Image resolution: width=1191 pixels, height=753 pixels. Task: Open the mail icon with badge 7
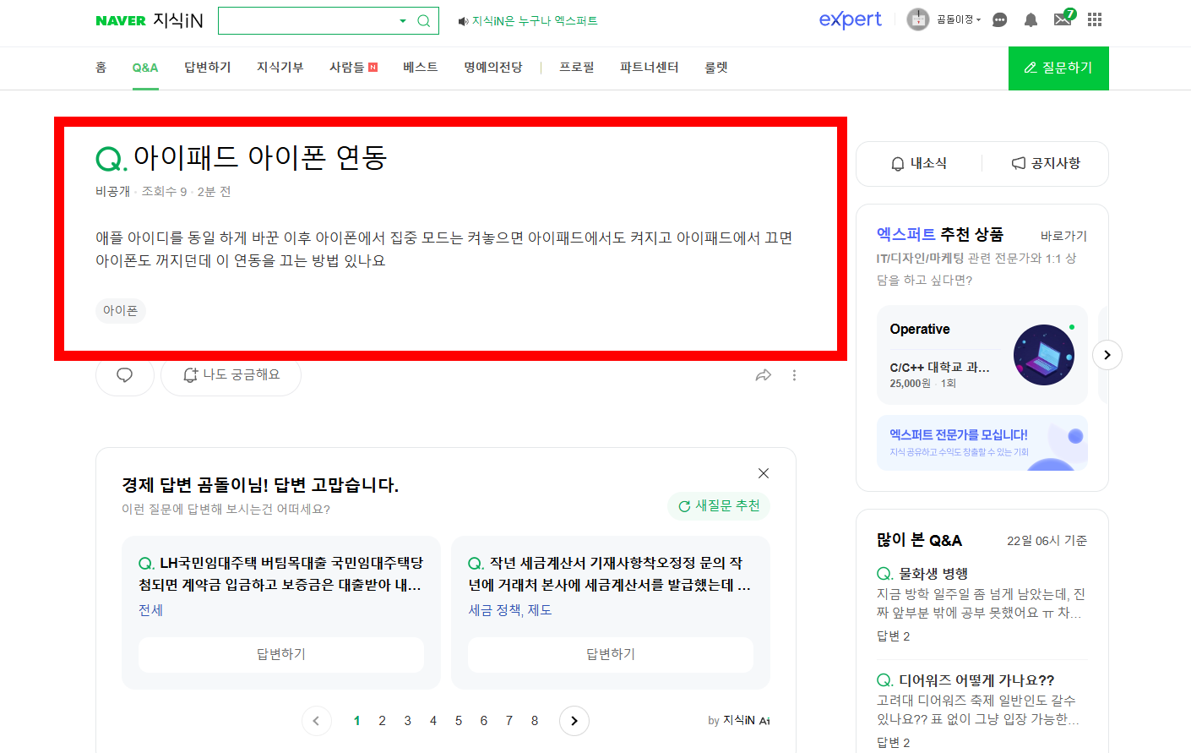[1064, 19]
